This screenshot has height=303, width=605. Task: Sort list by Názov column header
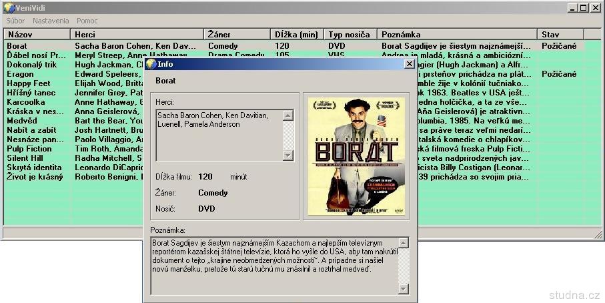pyautogui.click(x=37, y=34)
